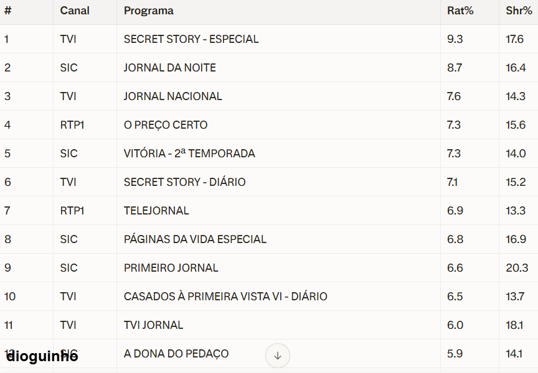Click the TELEJORNAL program cell
The height and width of the screenshot is (373, 538).
tap(156, 211)
